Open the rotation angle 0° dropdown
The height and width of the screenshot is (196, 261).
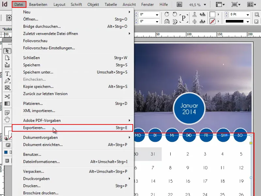157,15
